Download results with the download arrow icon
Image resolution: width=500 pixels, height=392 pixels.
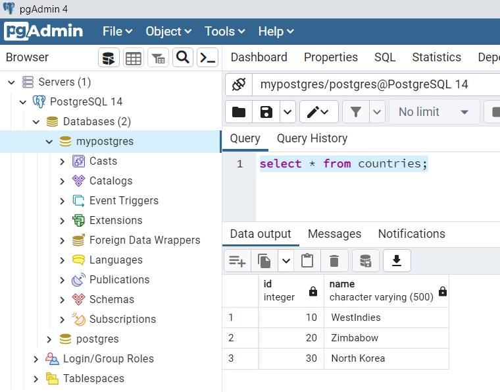point(397,261)
